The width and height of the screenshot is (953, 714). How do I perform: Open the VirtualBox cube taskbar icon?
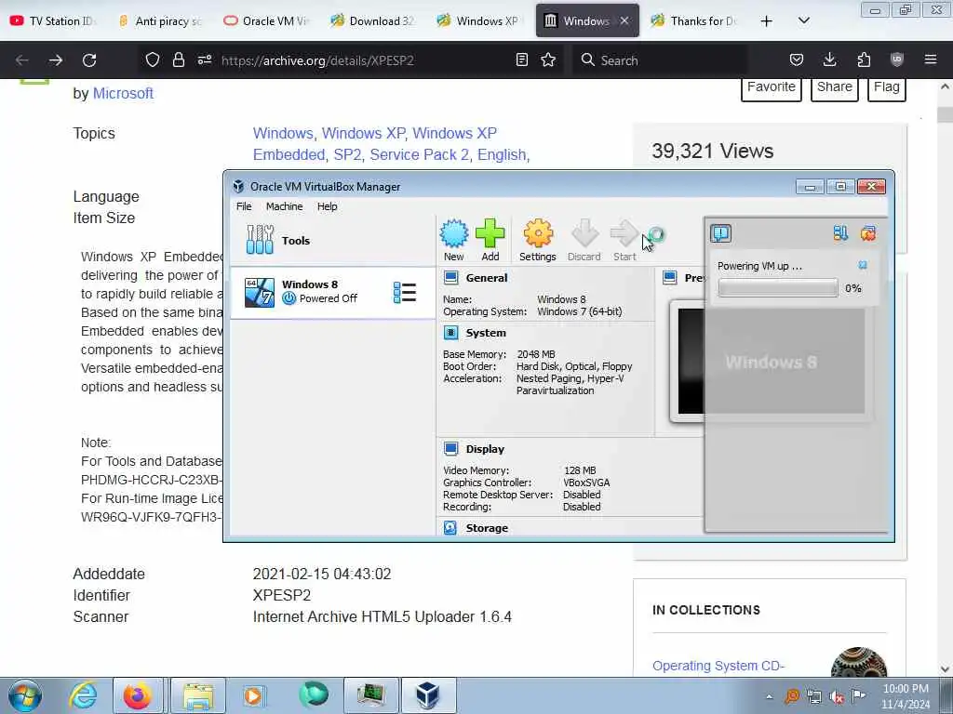[x=428, y=695]
